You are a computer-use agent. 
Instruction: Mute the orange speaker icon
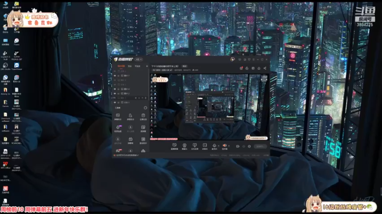point(224,146)
